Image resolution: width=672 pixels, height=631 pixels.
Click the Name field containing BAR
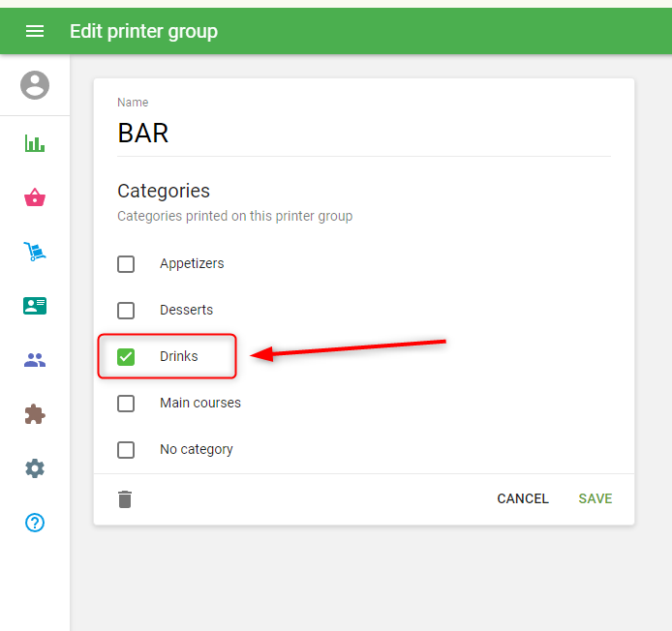point(363,133)
